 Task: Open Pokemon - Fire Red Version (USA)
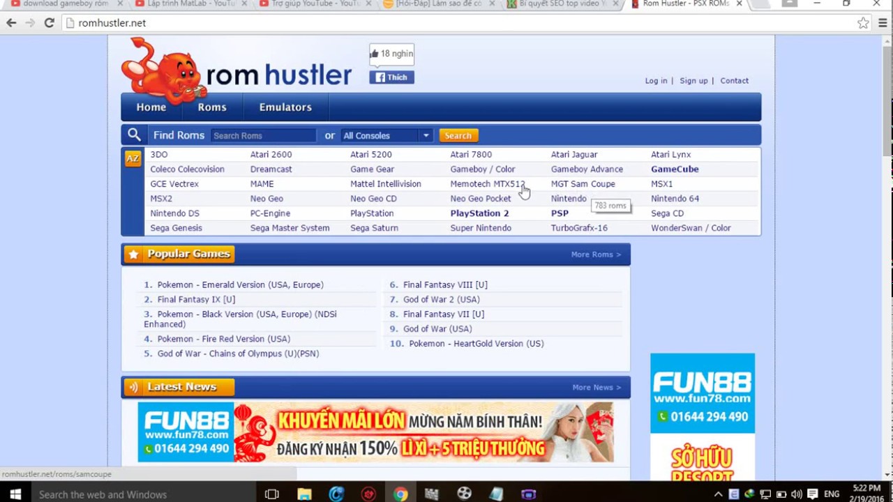(x=223, y=340)
